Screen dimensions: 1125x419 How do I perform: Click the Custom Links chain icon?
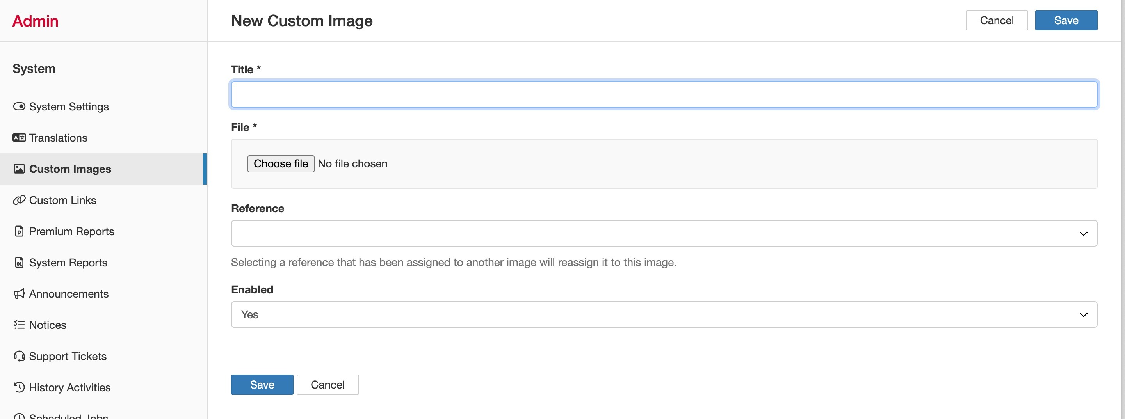[19, 200]
